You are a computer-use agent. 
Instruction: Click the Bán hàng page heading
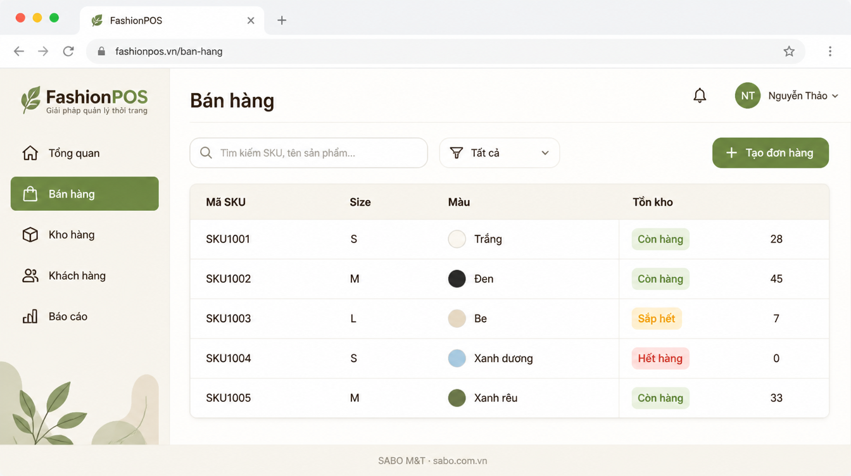click(232, 101)
